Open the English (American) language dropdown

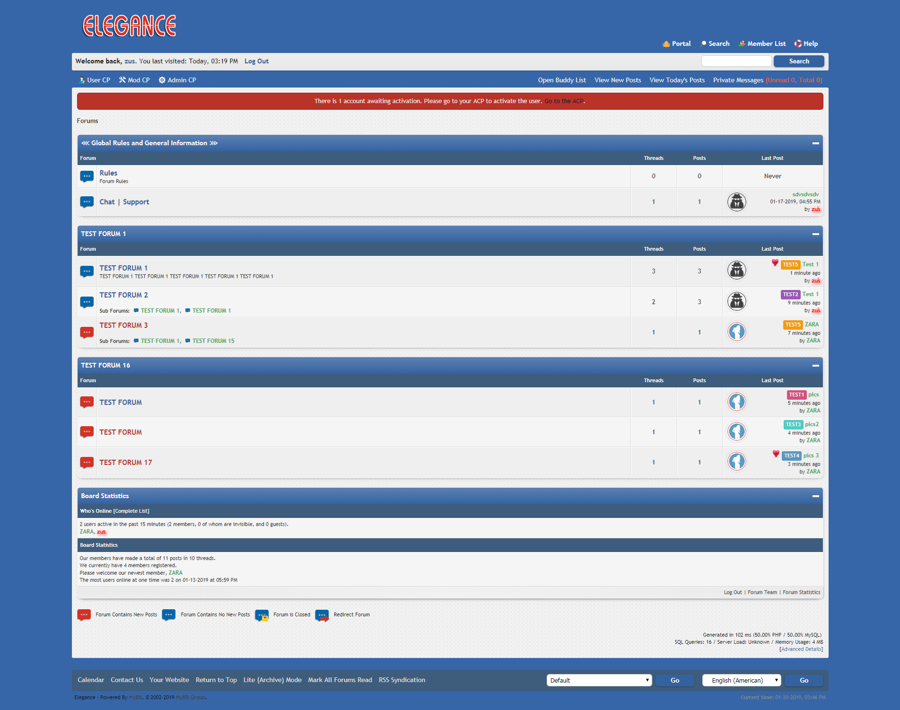click(741, 680)
